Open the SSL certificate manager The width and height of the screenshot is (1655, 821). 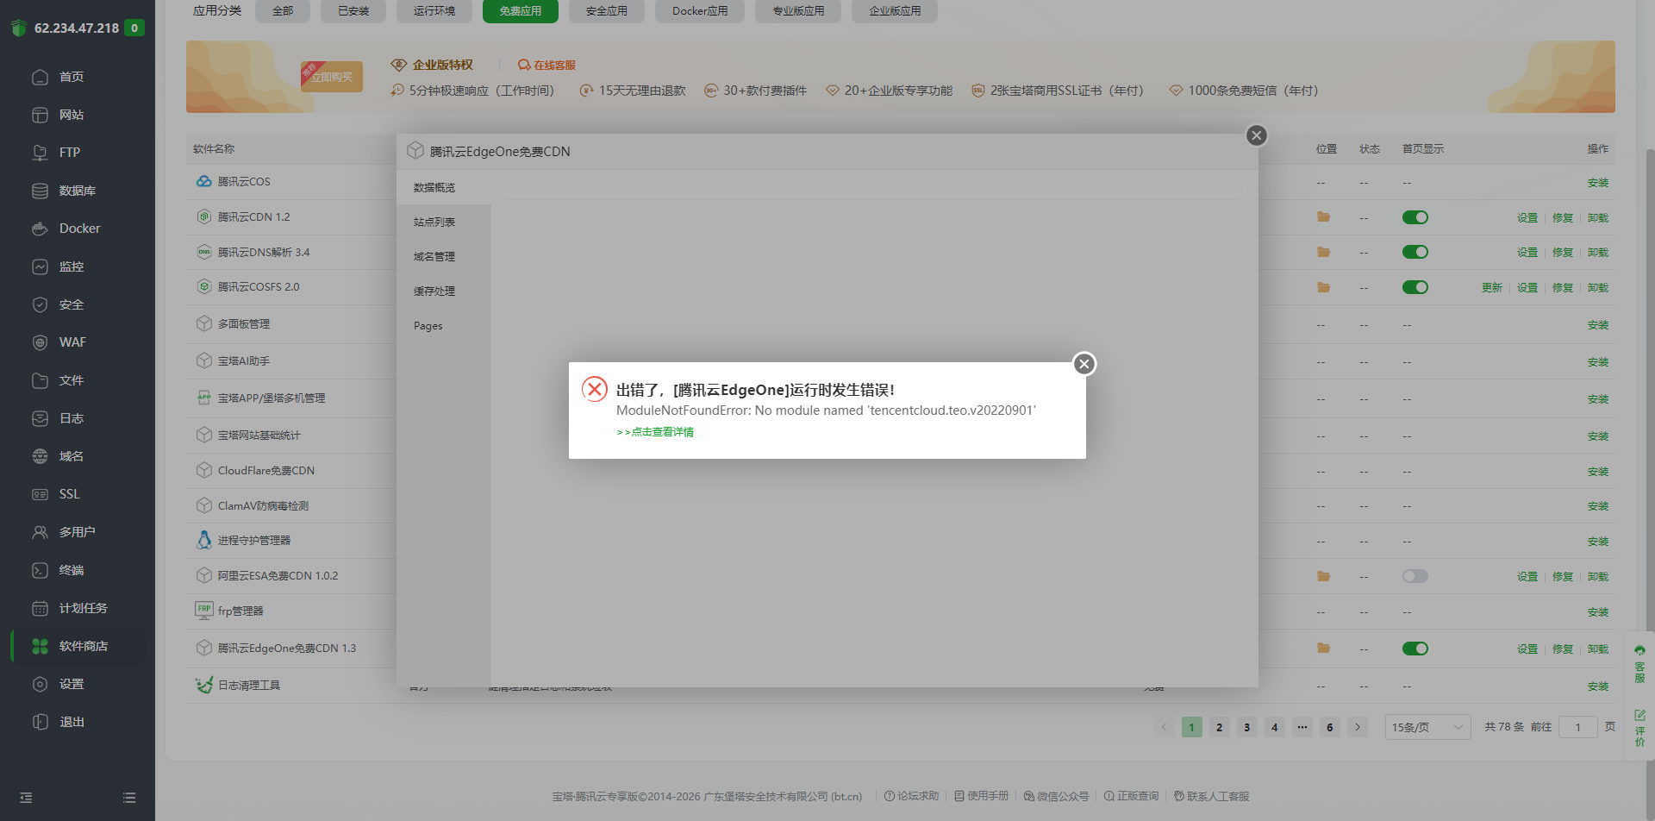point(69,493)
